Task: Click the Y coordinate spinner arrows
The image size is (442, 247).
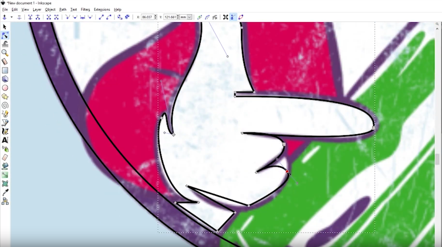Action: tap(178, 17)
